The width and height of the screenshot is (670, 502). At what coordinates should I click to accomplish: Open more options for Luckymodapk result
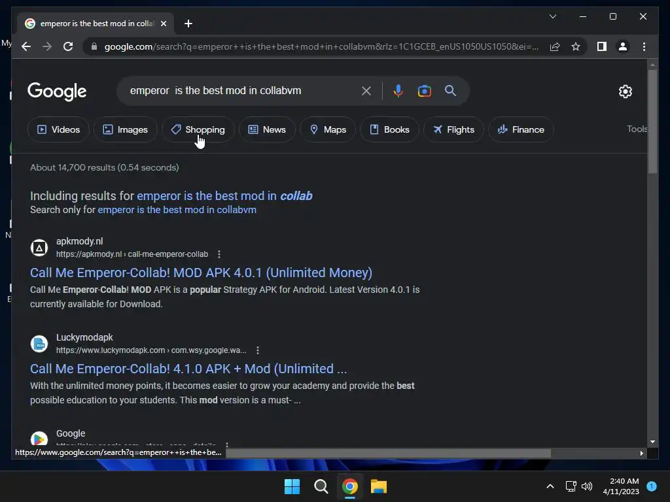pos(258,350)
